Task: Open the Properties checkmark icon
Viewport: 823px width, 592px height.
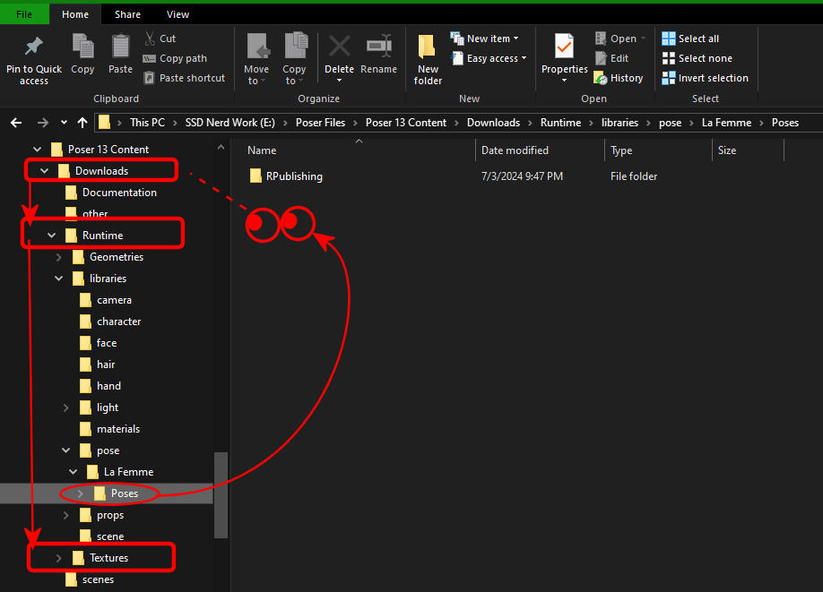Action: (564, 47)
